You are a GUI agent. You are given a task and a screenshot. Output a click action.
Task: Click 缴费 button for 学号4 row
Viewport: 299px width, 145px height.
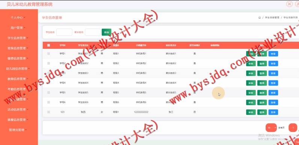point(262,83)
